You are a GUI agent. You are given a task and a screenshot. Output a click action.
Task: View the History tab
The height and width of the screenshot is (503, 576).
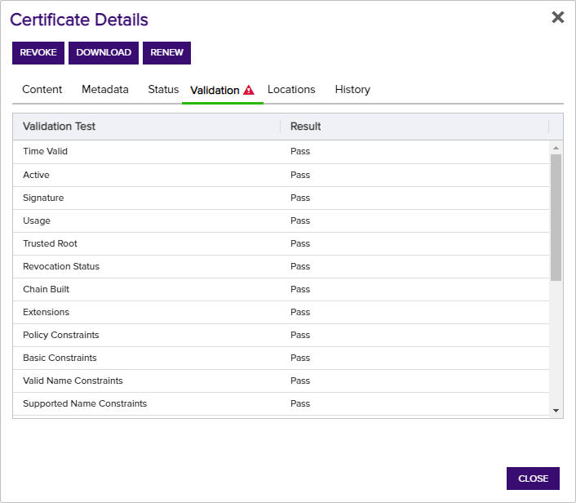(x=352, y=89)
